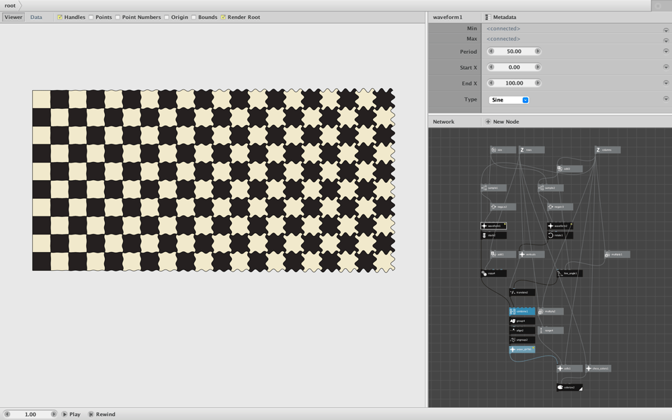
Task: Select the rows node
Action: pos(532,150)
